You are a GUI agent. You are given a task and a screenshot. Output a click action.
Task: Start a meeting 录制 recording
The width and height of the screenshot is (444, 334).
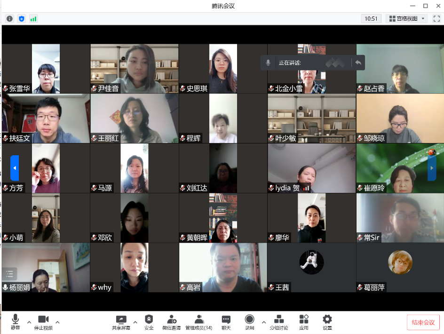[249, 322]
